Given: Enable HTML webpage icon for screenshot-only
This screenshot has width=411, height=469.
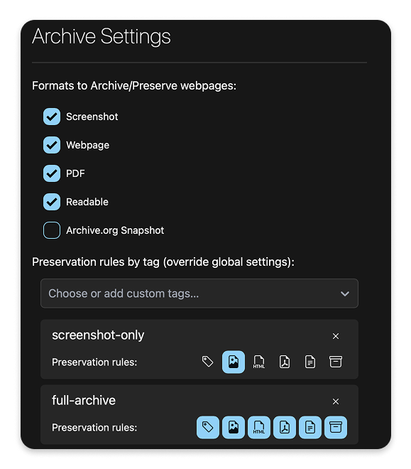Looking at the screenshot, I should (259, 362).
